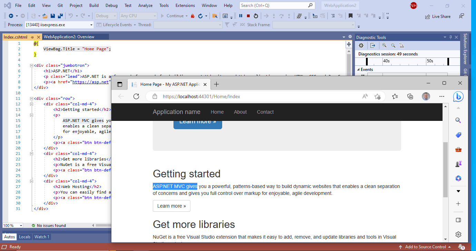
Task: Click the Edge tab actions menu icon
Action: pos(120,84)
